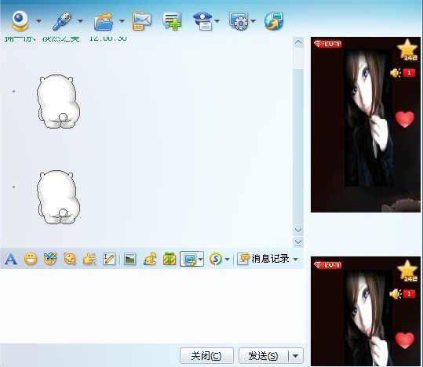Viewport: 423px width, 367px height.
Task: Open remote desktop gear monitor icon
Action: coord(239,21)
